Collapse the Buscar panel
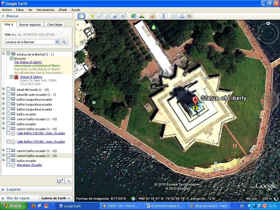Screen dimensions: 280x210 pos(3,16)
